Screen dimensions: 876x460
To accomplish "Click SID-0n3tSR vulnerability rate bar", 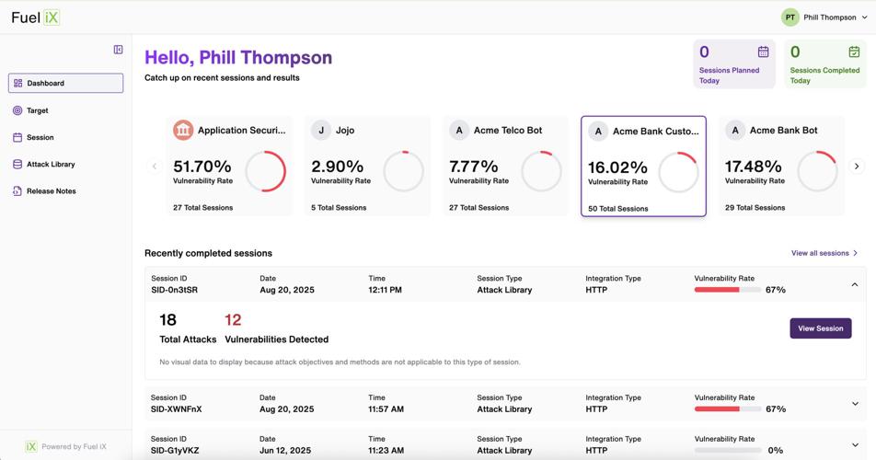I will (727, 290).
